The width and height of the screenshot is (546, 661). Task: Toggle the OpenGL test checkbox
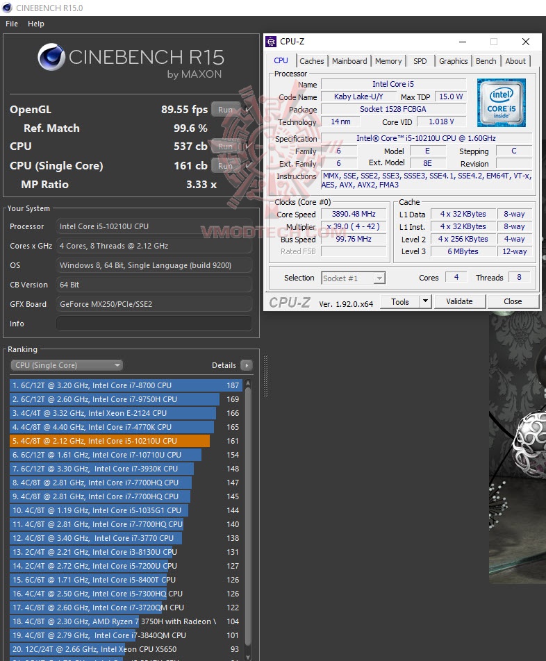(249, 110)
